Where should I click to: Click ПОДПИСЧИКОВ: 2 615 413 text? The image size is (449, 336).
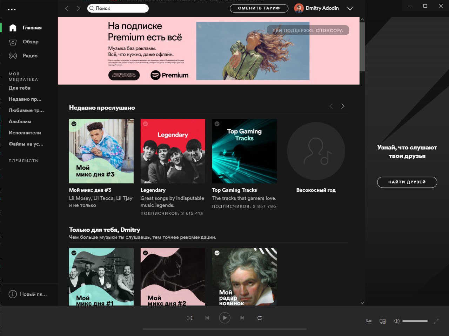coord(172,213)
